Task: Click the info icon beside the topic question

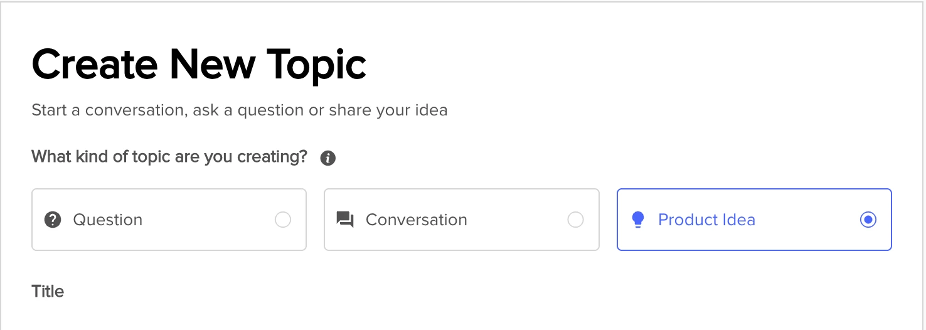Action: coord(328,158)
